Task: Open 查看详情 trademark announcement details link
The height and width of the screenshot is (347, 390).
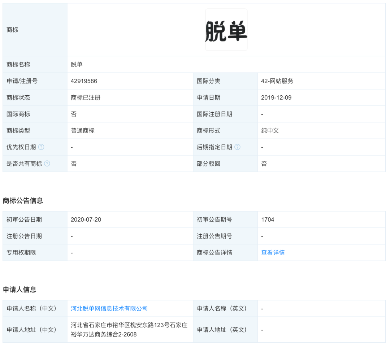Action: [x=272, y=252]
